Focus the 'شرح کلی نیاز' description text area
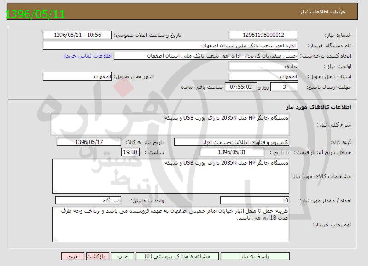This screenshot has height=266, width=368. click(170, 125)
